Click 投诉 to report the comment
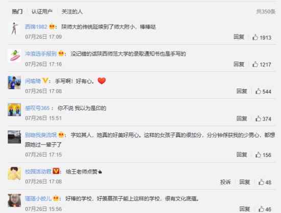This screenshot has width=281, height=213. point(225,182)
